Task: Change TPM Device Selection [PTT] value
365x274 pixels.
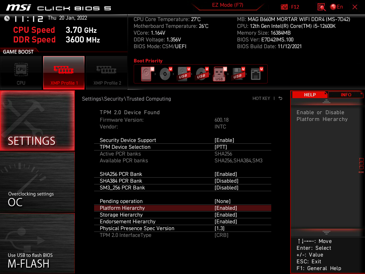Action: [220, 147]
